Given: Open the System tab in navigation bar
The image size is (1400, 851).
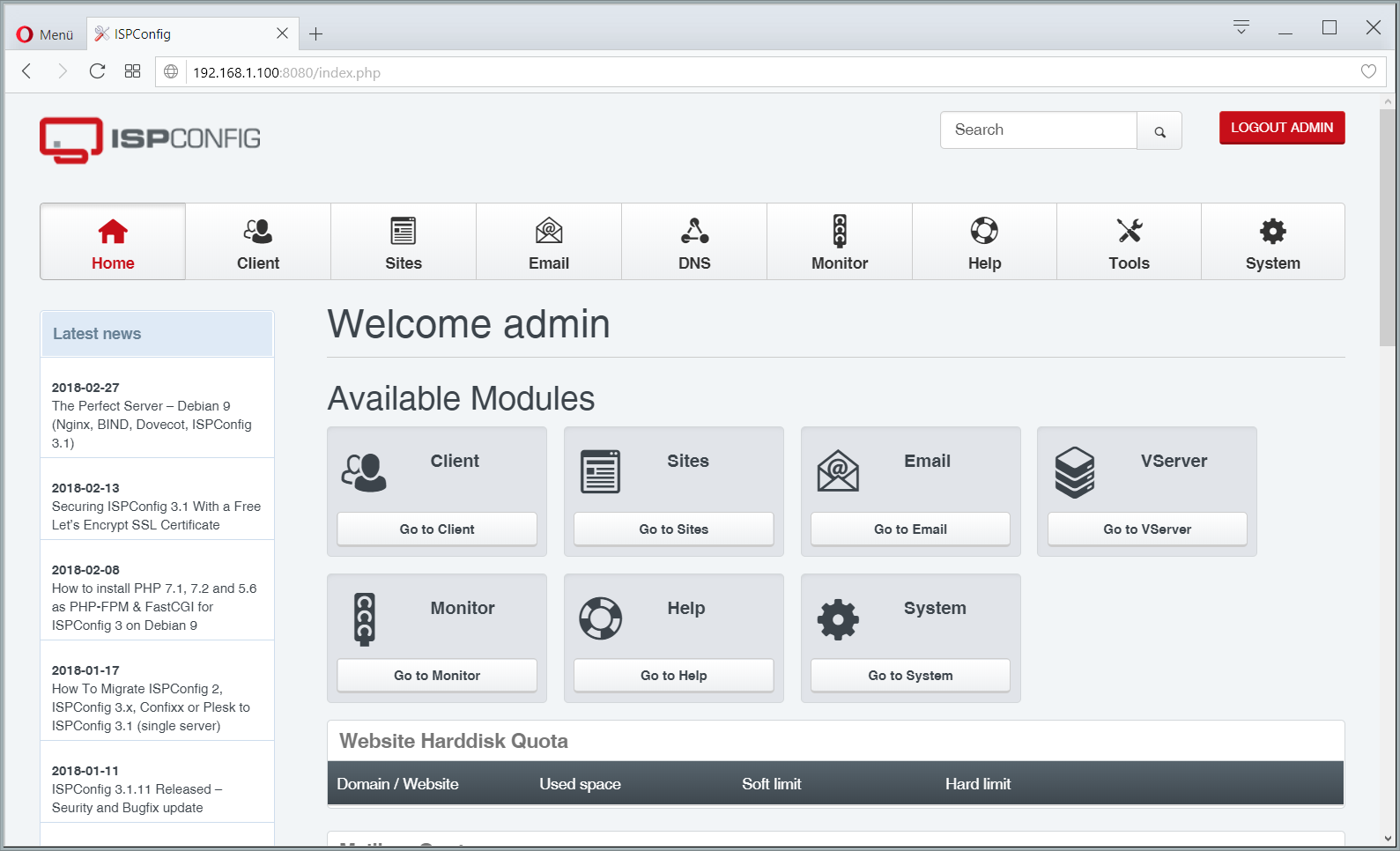Looking at the screenshot, I should (x=1273, y=242).
